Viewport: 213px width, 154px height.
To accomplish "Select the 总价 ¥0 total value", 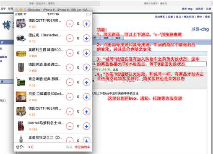I will pyautogui.click(x=31, y=147).
